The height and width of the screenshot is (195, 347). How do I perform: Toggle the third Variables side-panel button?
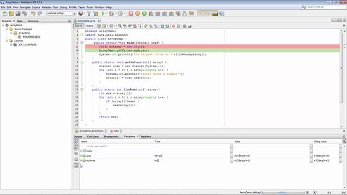tap(76, 153)
